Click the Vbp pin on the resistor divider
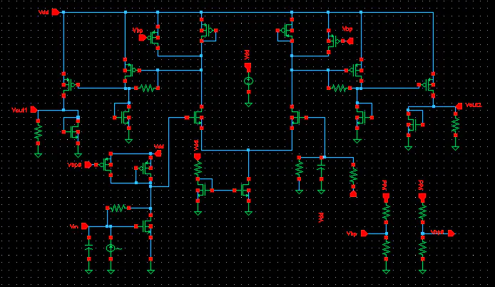The height and width of the screenshot is (287, 495). (x=364, y=233)
